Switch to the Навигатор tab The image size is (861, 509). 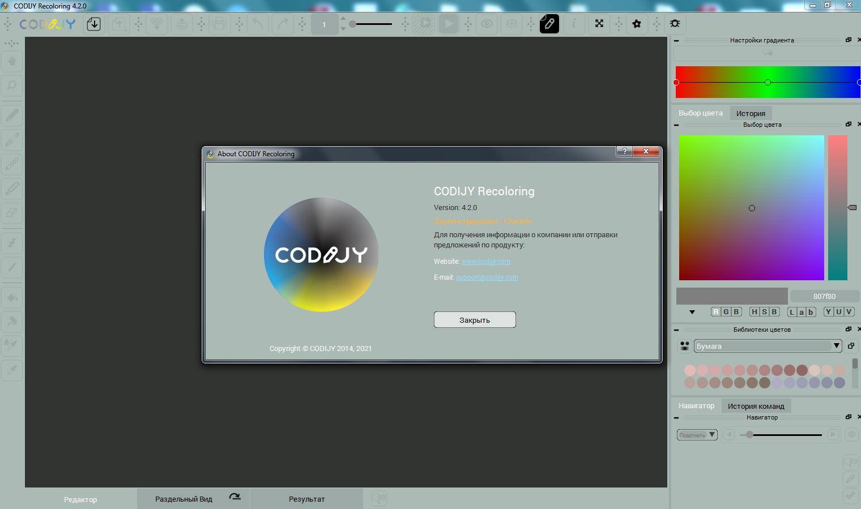[x=697, y=406]
